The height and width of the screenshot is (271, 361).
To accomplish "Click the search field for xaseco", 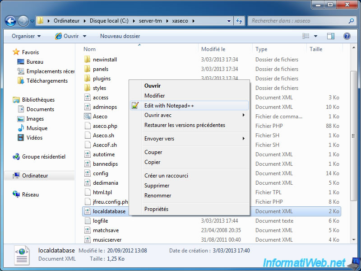I will pos(298,21).
